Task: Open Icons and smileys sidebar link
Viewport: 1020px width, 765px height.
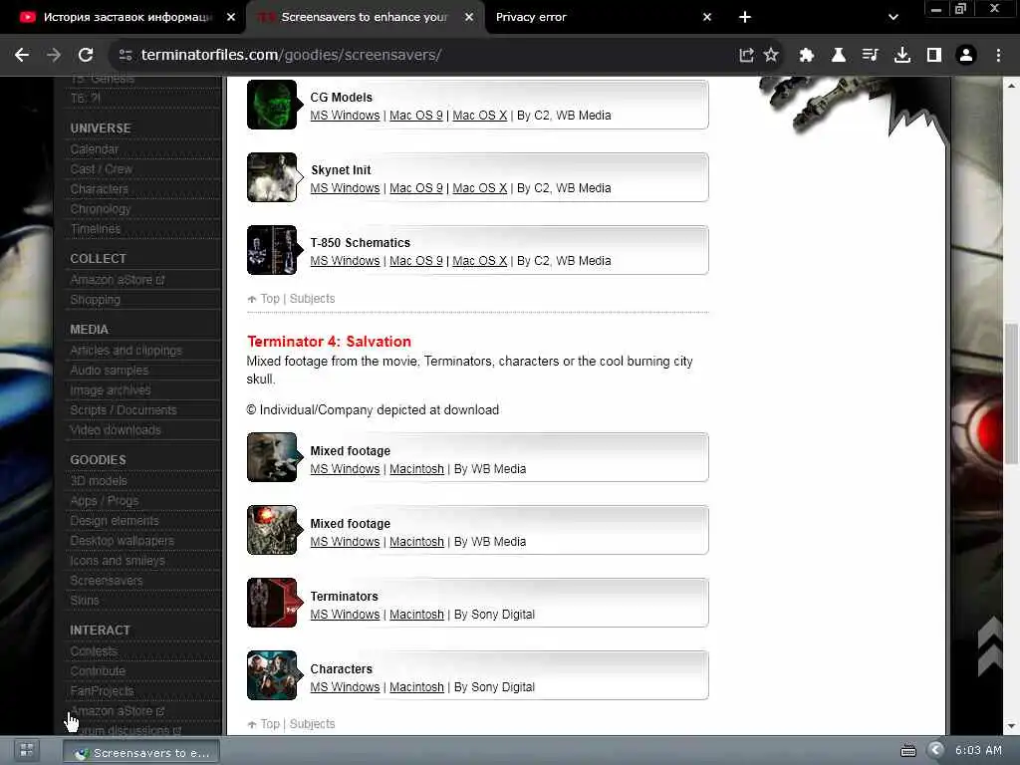Action: coord(118,561)
